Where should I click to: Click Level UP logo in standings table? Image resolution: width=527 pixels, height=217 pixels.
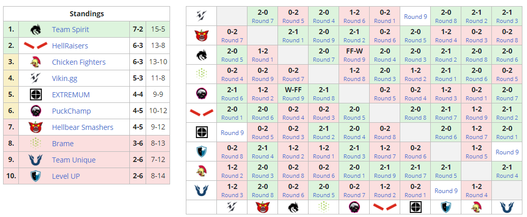(x=35, y=176)
